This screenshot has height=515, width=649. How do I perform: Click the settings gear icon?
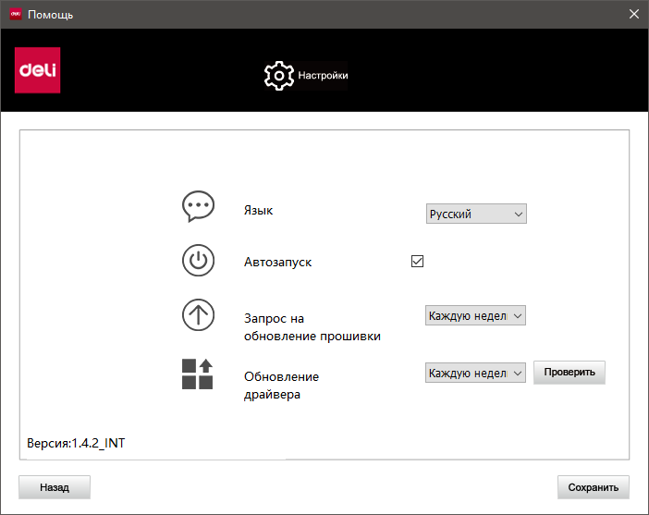(279, 76)
